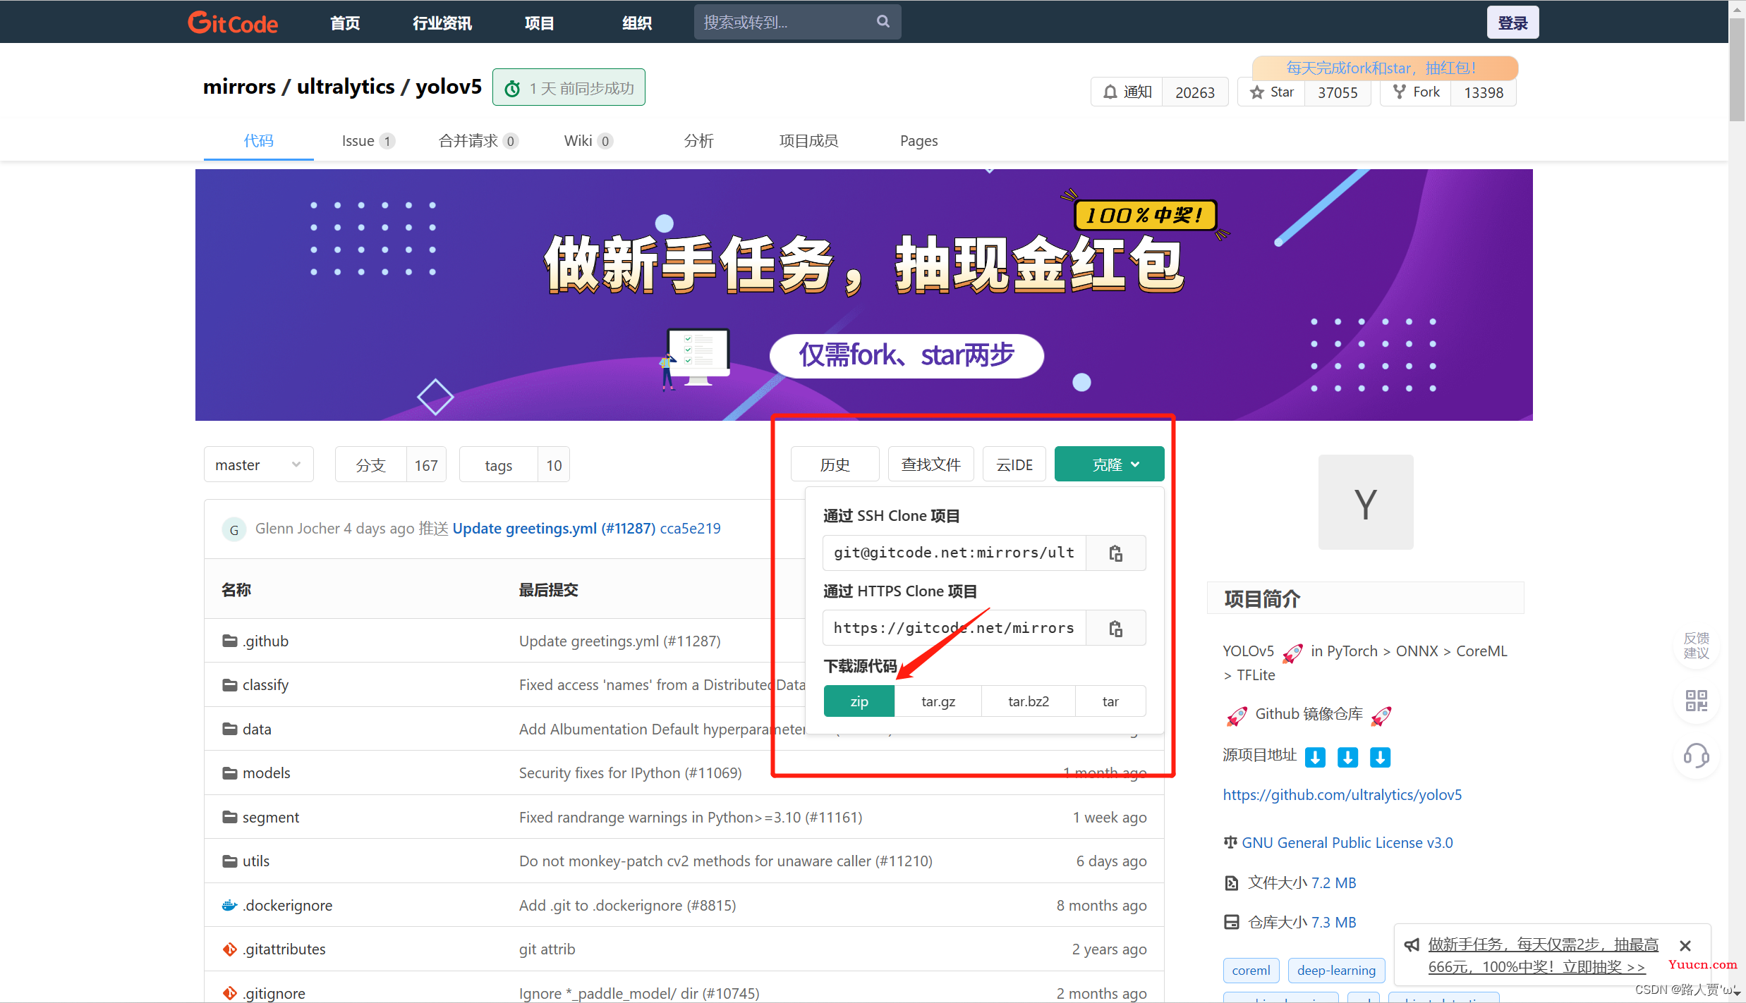Open the utils folder
This screenshot has width=1746, height=1003.
(x=255, y=861)
